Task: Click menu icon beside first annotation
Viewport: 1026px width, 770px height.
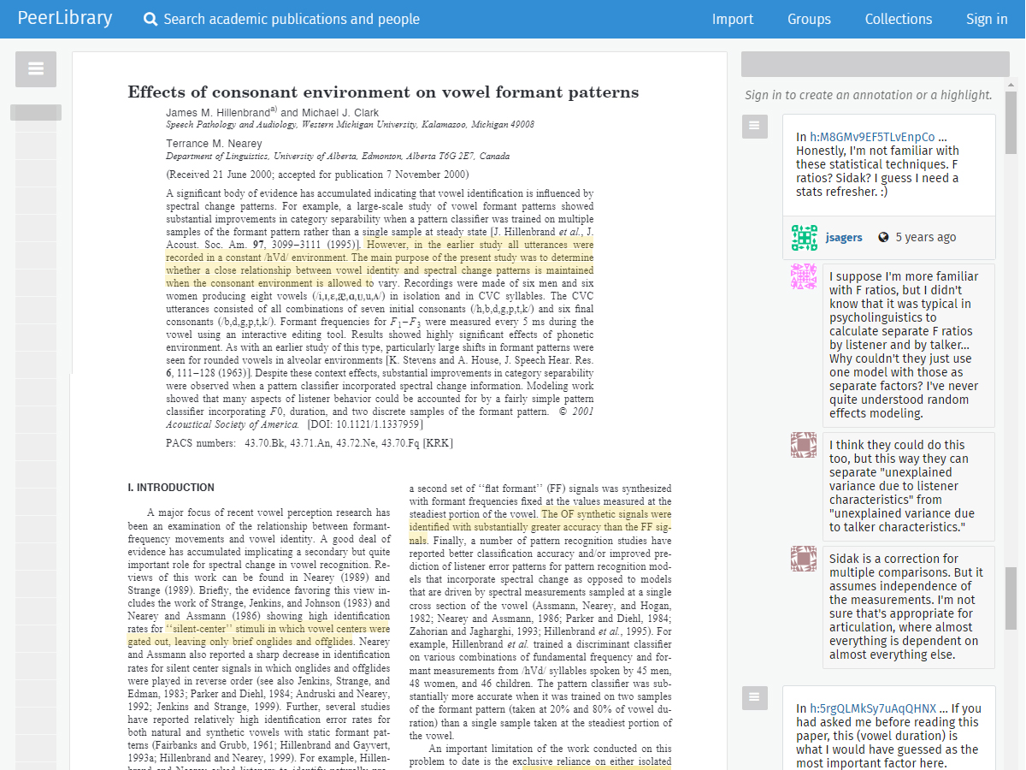Action: click(x=753, y=127)
